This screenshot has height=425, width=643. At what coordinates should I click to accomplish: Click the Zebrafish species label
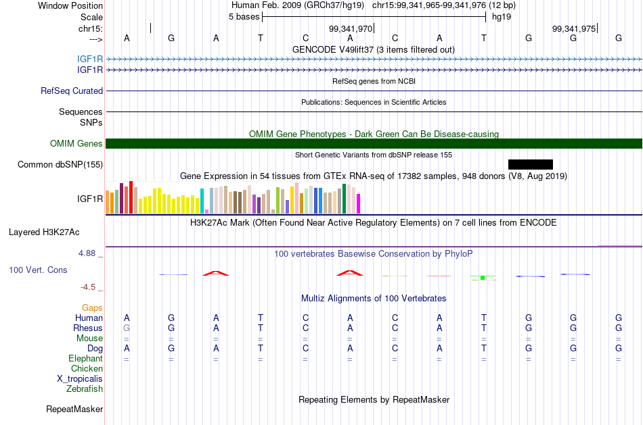85,389
